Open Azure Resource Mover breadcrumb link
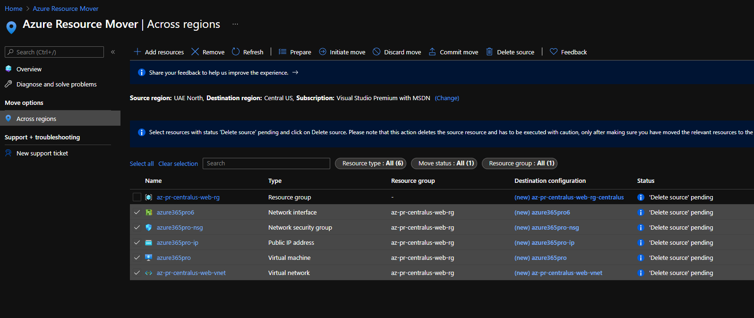 pos(66,9)
